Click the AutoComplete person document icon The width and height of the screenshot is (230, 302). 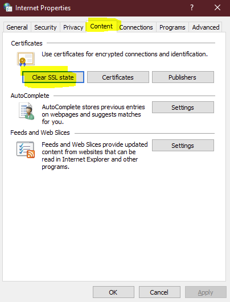tap(27, 111)
